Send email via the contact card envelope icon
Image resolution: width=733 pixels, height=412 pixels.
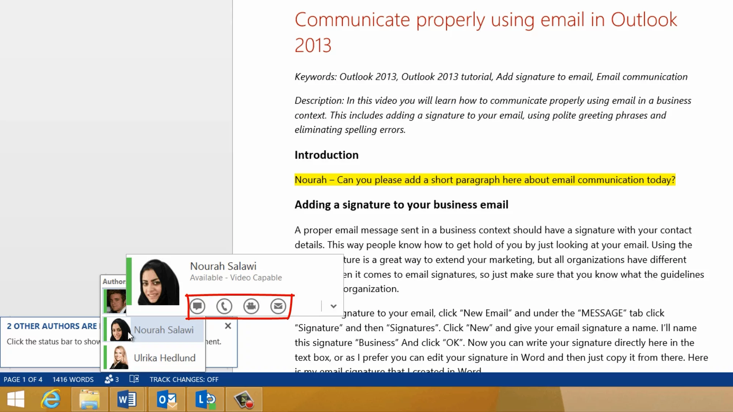coord(278,306)
